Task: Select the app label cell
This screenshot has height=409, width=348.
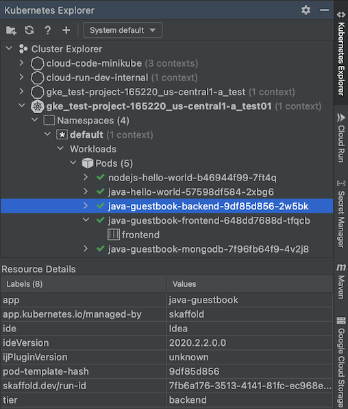Action: (x=84, y=300)
